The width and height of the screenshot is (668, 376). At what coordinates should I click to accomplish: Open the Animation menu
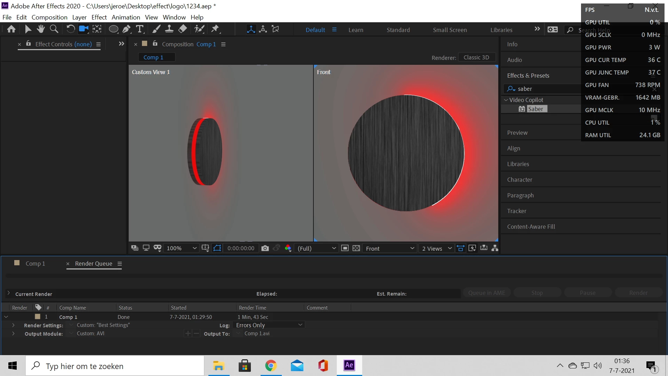point(126,17)
